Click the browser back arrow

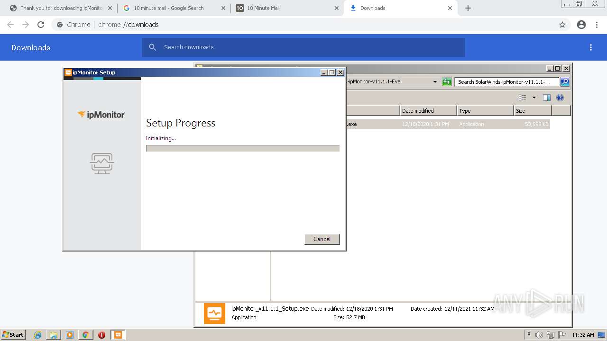10,25
